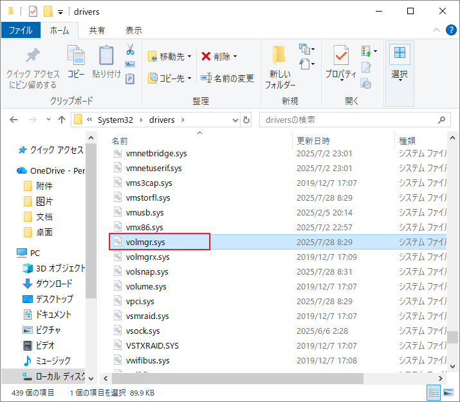Open the 桌面 folder in the sidebar
460x402 pixels.
point(38,232)
